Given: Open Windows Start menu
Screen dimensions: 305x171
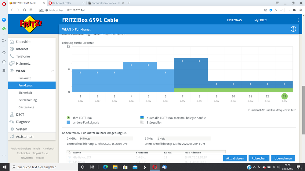Looking at the screenshot, I should pyautogui.click(x=5, y=167).
